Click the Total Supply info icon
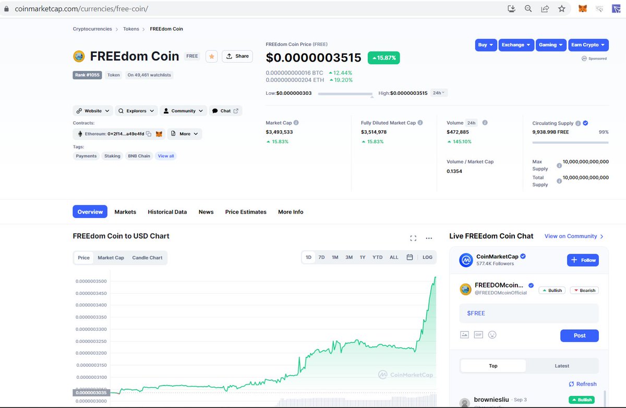This screenshot has height=408, width=626. 559,181
